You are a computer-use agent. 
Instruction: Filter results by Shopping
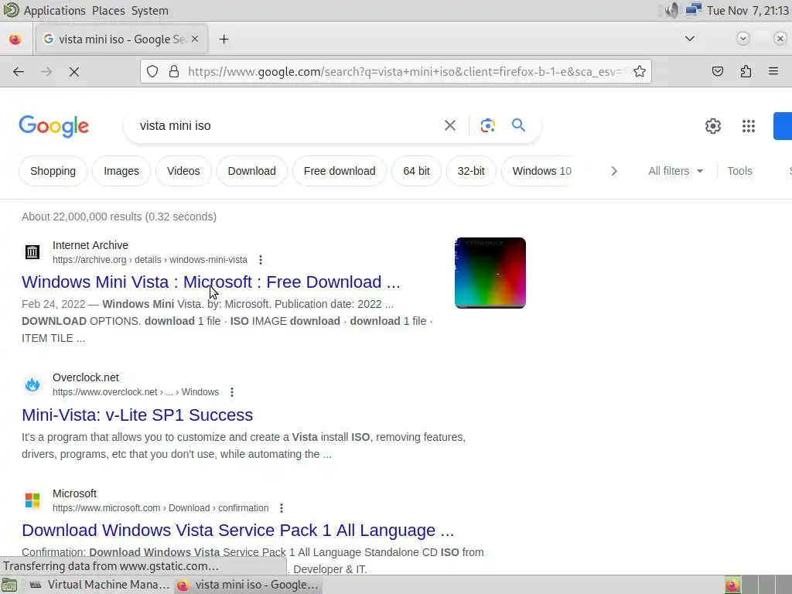click(x=53, y=171)
